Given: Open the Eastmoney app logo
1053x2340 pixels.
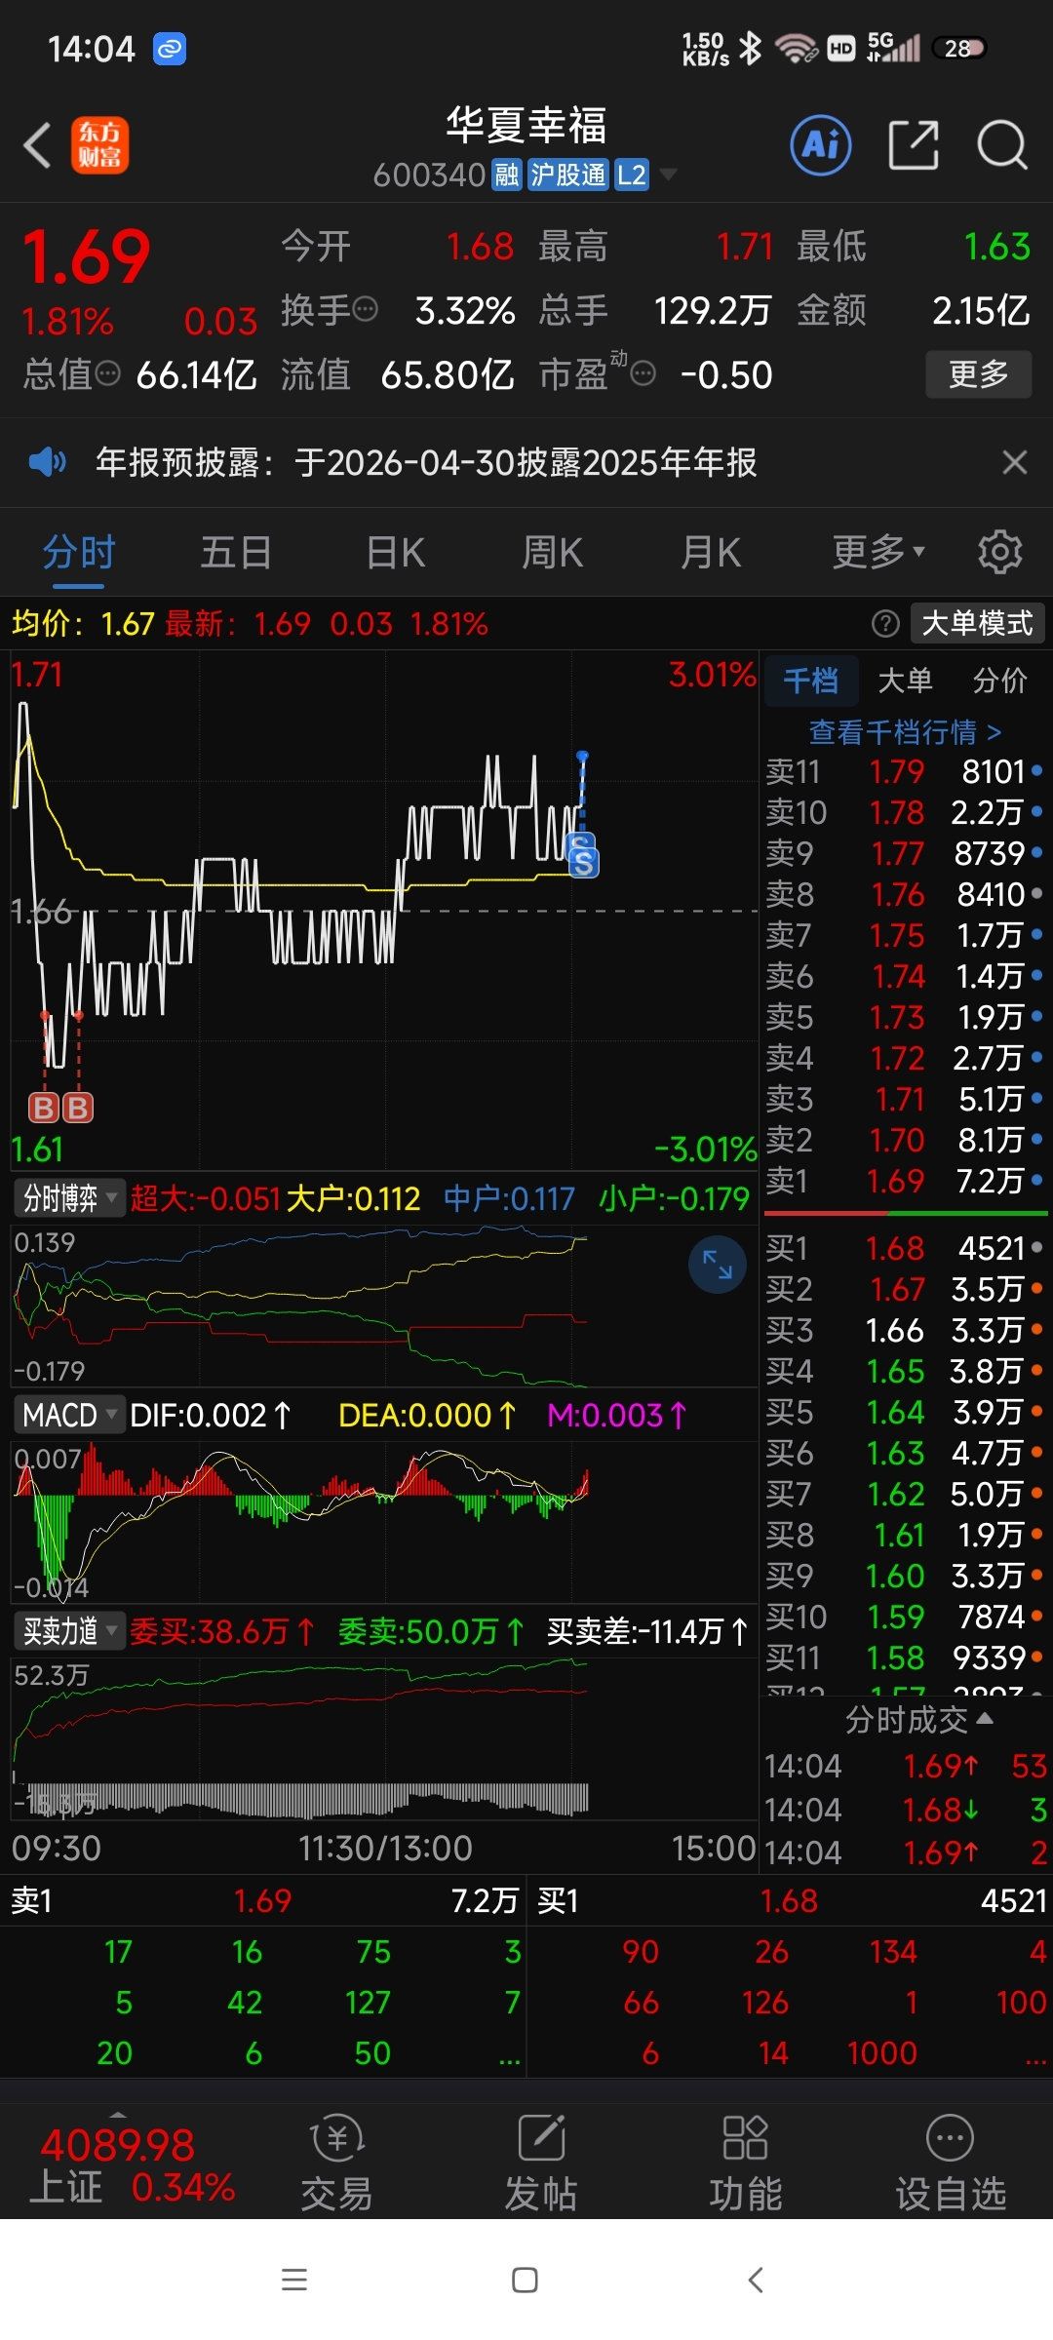Looking at the screenshot, I should point(99,146).
